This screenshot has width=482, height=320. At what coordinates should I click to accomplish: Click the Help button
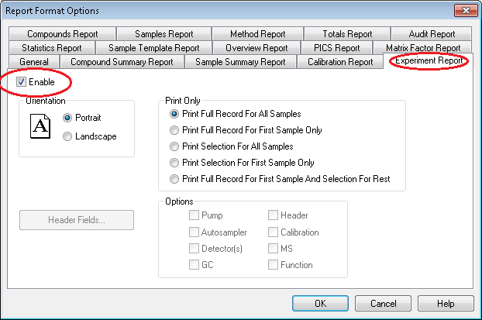click(x=446, y=303)
